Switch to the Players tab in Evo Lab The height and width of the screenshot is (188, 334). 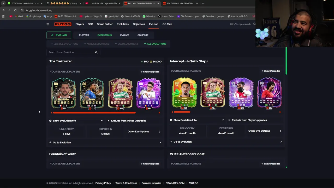point(84,35)
